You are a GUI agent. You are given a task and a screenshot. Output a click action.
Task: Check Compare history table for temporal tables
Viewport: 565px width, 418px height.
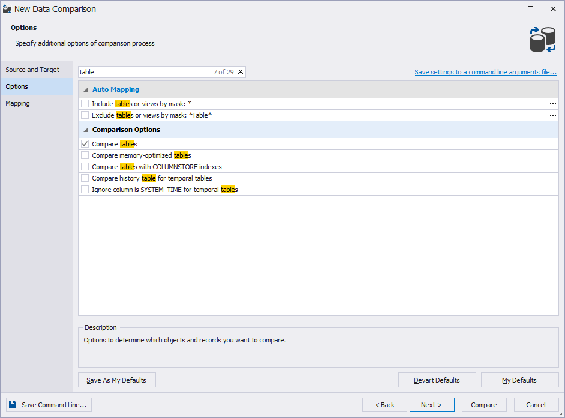click(x=85, y=178)
